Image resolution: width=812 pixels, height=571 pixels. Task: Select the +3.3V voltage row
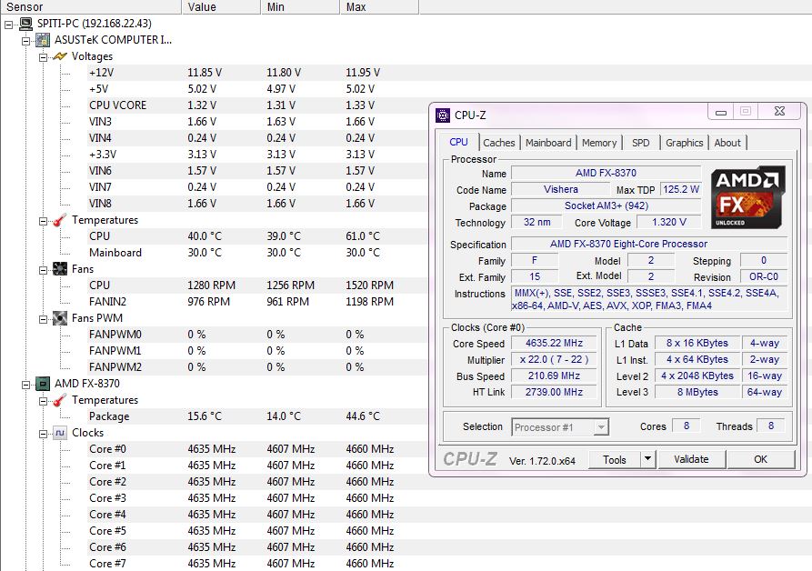(x=257, y=155)
